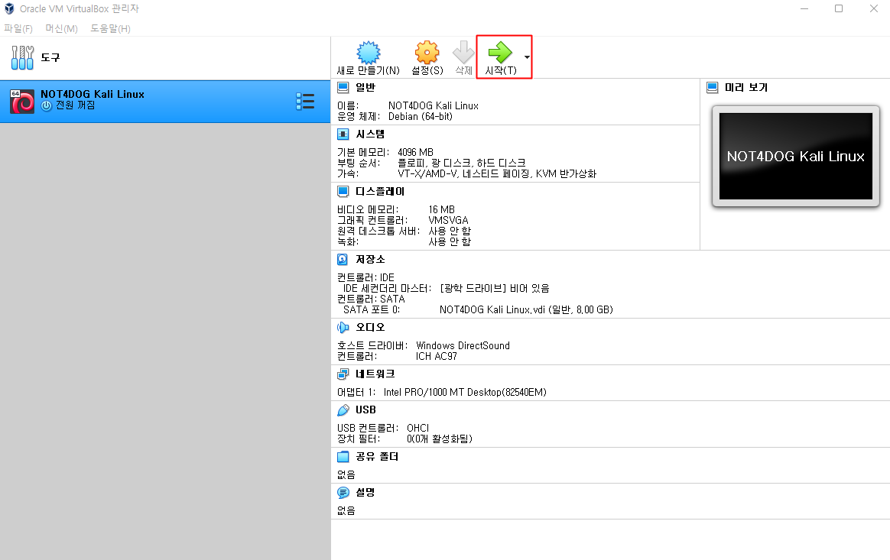This screenshot has width=890, height=560.
Task: Open the Network (네트워크) section header
Action: pyautogui.click(x=375, y=374)
